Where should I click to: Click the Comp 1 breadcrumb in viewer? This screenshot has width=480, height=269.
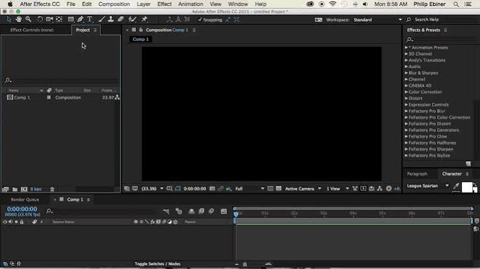(140, 39)
